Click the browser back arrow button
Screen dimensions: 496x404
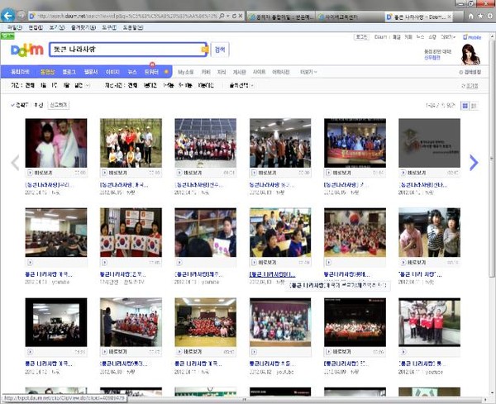click(9, 16)
